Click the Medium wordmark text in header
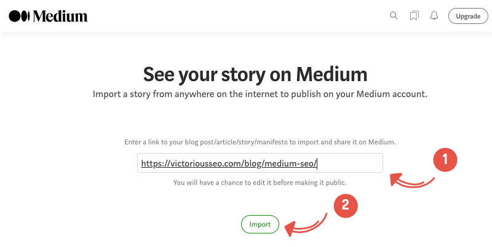The width and height of the screenshot is (492, 247). click(x=60, y=16)
